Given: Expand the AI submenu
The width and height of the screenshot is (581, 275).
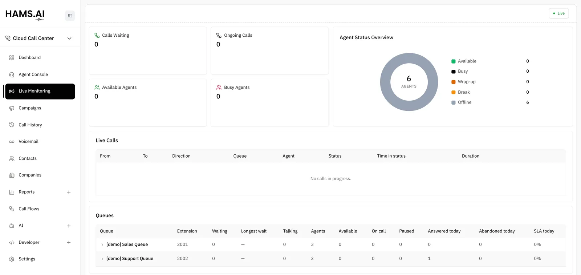Looking at the screenshot, I should 69,226.
